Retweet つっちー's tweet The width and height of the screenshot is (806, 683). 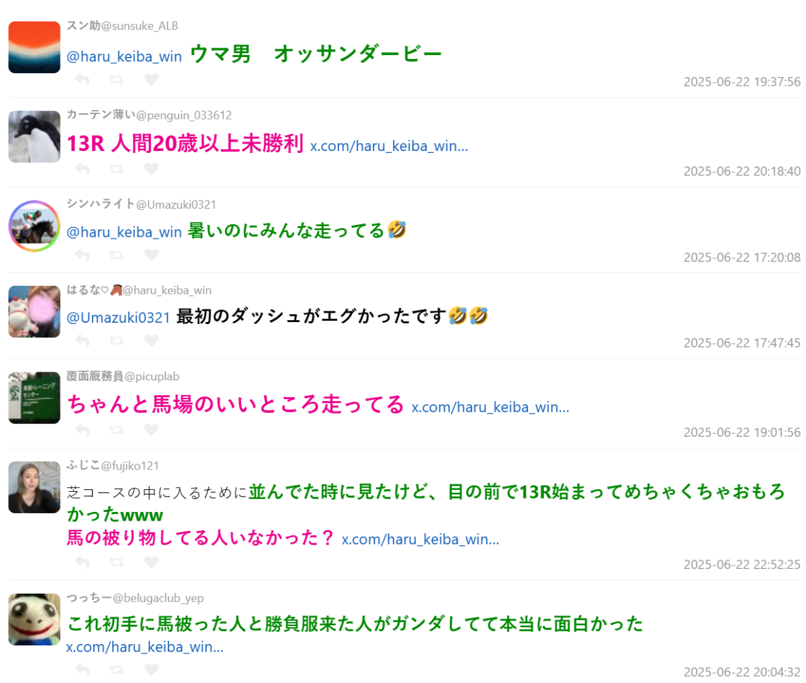pyautogui.click(x=116, y=670)
